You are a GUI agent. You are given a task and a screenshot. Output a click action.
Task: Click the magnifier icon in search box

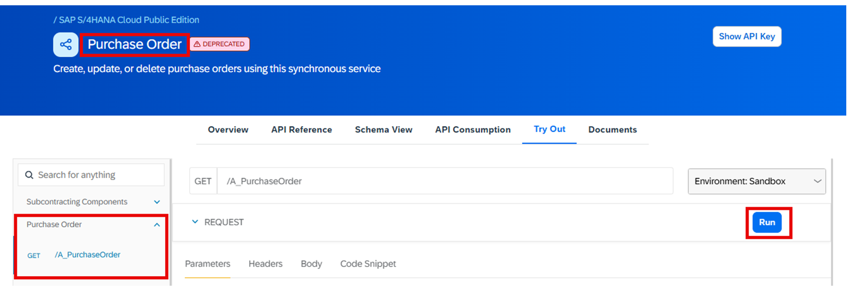click(29, 175)
